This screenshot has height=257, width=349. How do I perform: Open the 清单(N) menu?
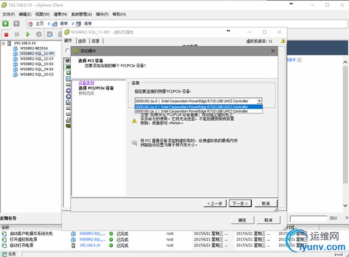point(60,14)
